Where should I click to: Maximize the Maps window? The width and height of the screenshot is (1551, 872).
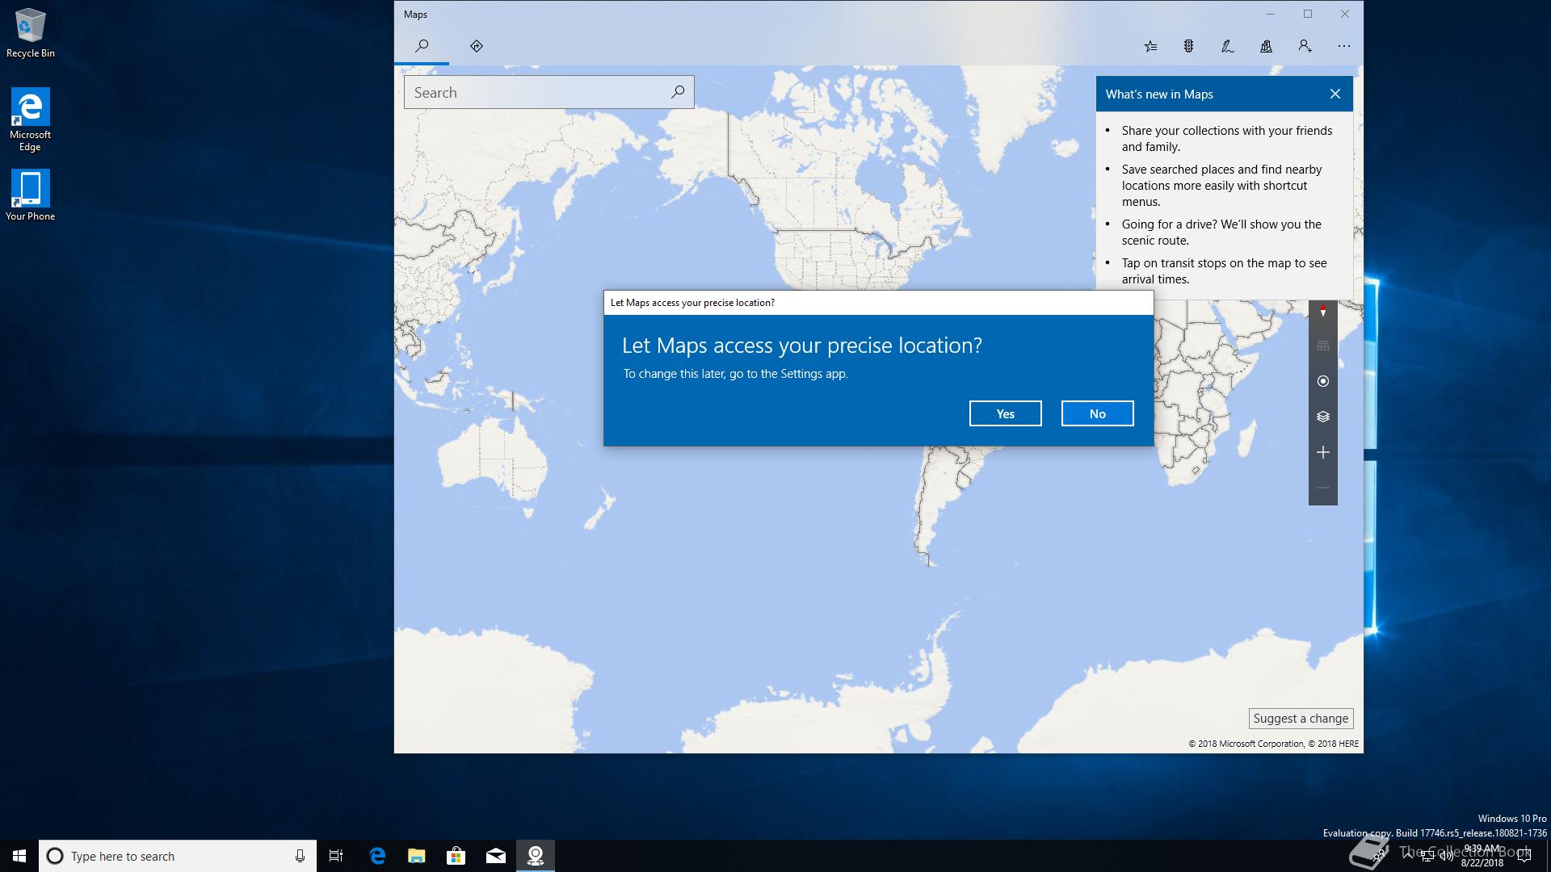pos(1308,14)
